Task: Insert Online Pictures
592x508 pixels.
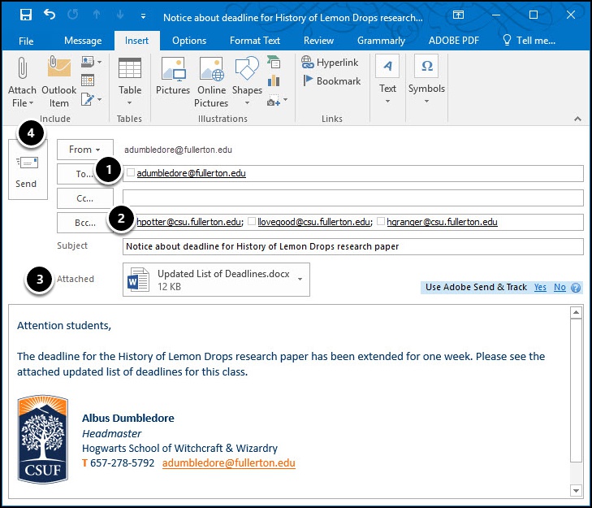Action: [211, 81]
